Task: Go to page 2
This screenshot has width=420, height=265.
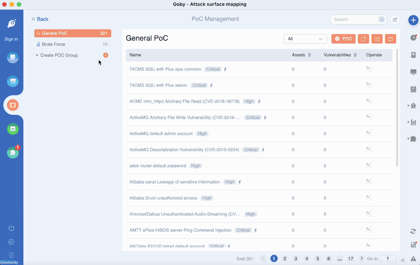Action: 285,258
